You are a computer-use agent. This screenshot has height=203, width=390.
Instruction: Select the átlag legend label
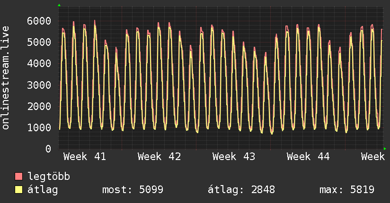point(43,190)
